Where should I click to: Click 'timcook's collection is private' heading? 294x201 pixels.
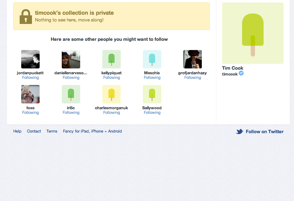(74, 13)
